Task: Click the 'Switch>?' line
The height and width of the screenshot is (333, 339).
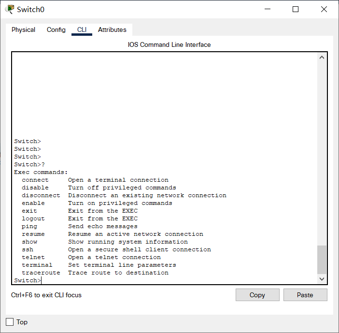Action: pyautogui.click(x=29, y=165)
